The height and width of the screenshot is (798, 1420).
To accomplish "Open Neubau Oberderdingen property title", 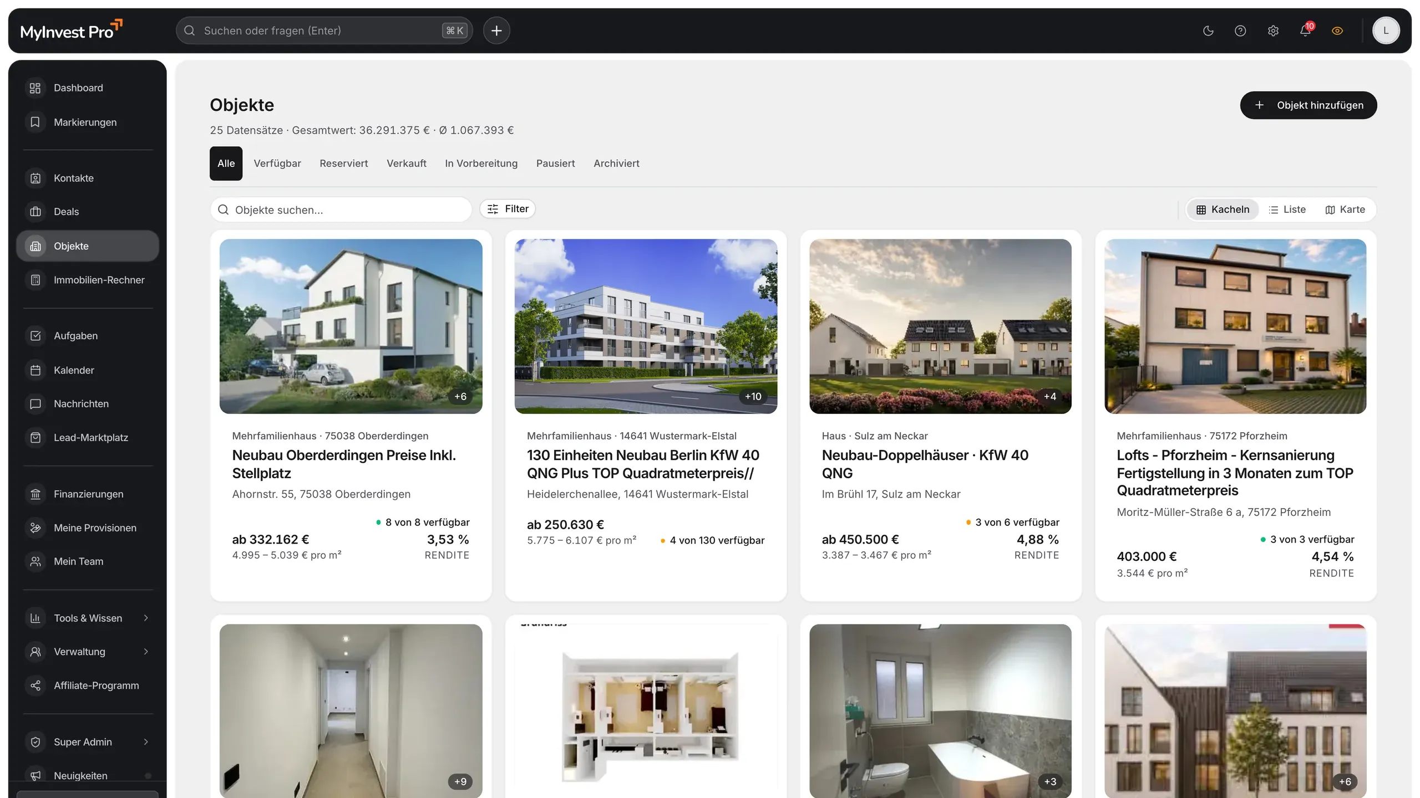I will (x=344, y=464).
